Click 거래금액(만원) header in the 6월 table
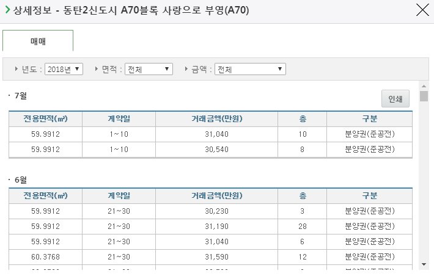 (217, 196)
